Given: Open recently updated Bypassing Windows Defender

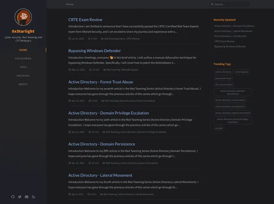Looking at the screenshot, I should pyautogui.click(x=230, y=47).
